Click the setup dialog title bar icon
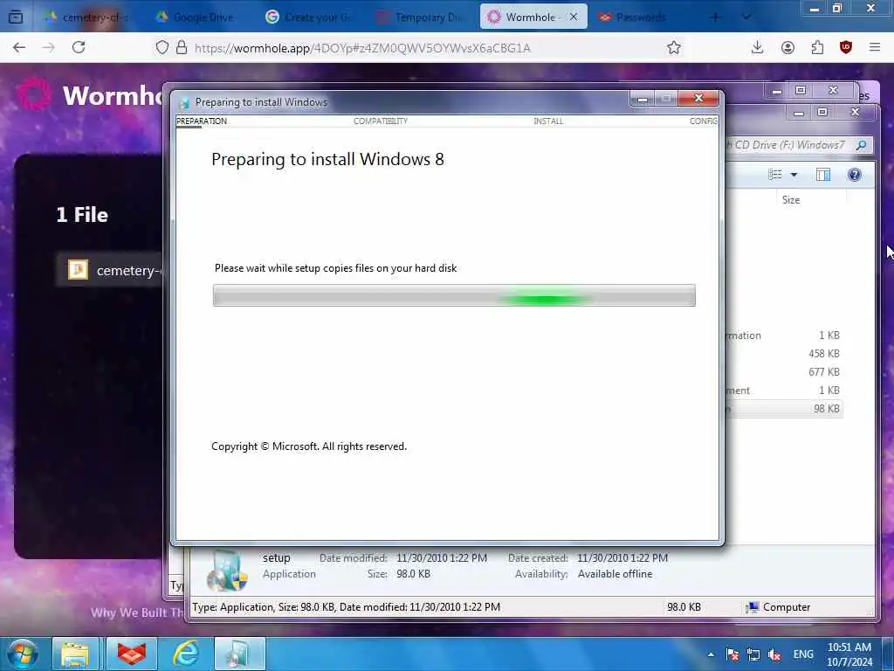 (184, 103)
